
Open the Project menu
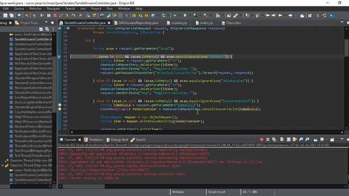coord(96,9)
